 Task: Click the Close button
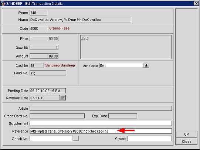187,142
